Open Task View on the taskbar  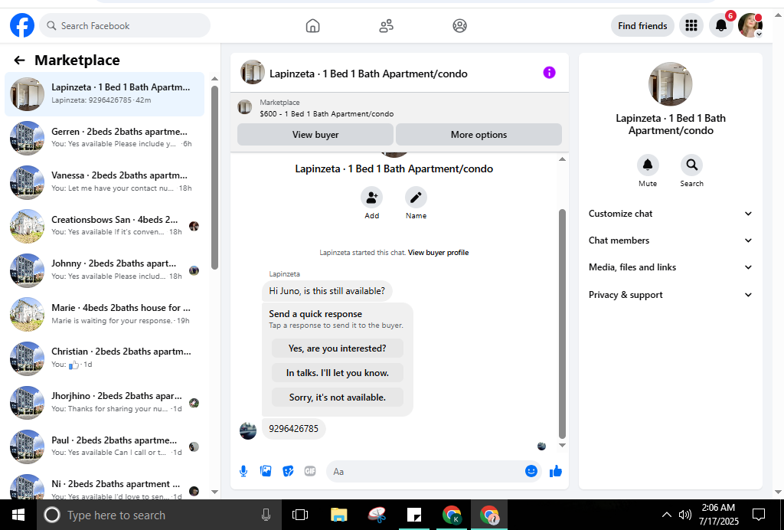(x=300, y=515)
